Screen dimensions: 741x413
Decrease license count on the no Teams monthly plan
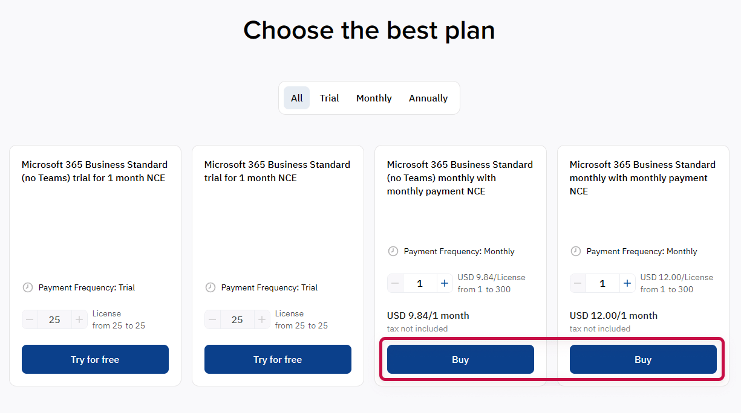(x=395, y=283)
